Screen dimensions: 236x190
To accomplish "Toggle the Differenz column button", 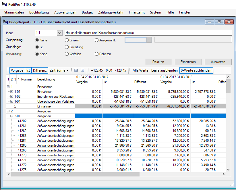I will tap(40, 70).
